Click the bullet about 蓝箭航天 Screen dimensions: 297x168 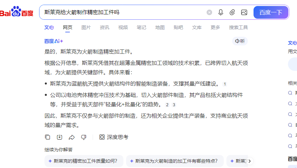point(135,84)
